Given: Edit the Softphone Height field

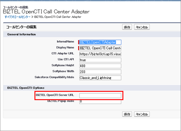Looking at the screenshot, I should [x=100, y=66].
